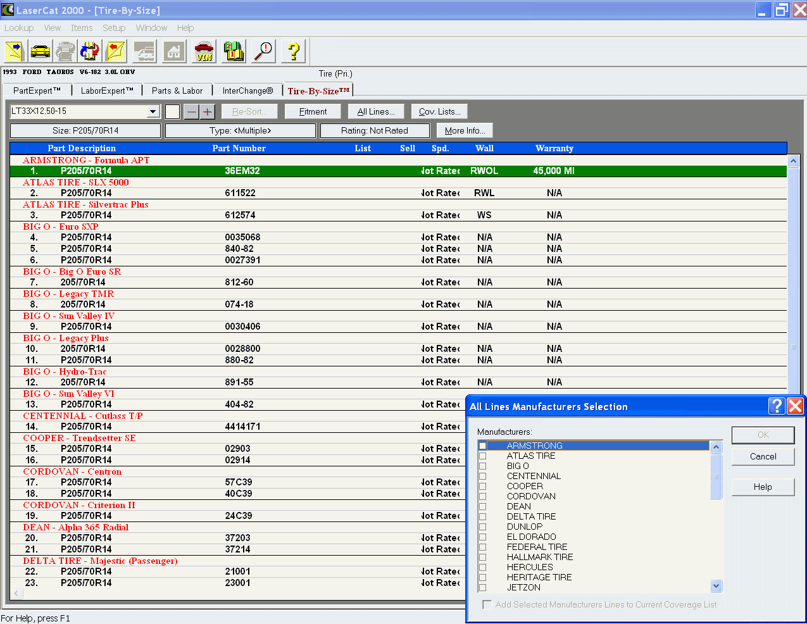
Task: Click the yellow car vehicle toolbar icon
Action: click(41, 51)
